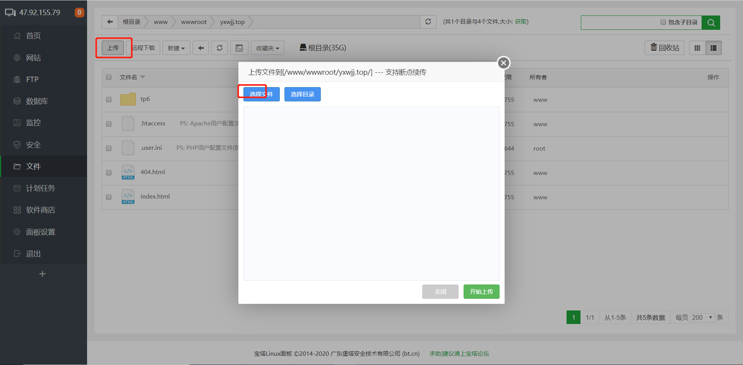Viewport: 743px width, 365px height.
Task: Open the 收藏夹 favorites dropdown
Action: click(267, 48)
